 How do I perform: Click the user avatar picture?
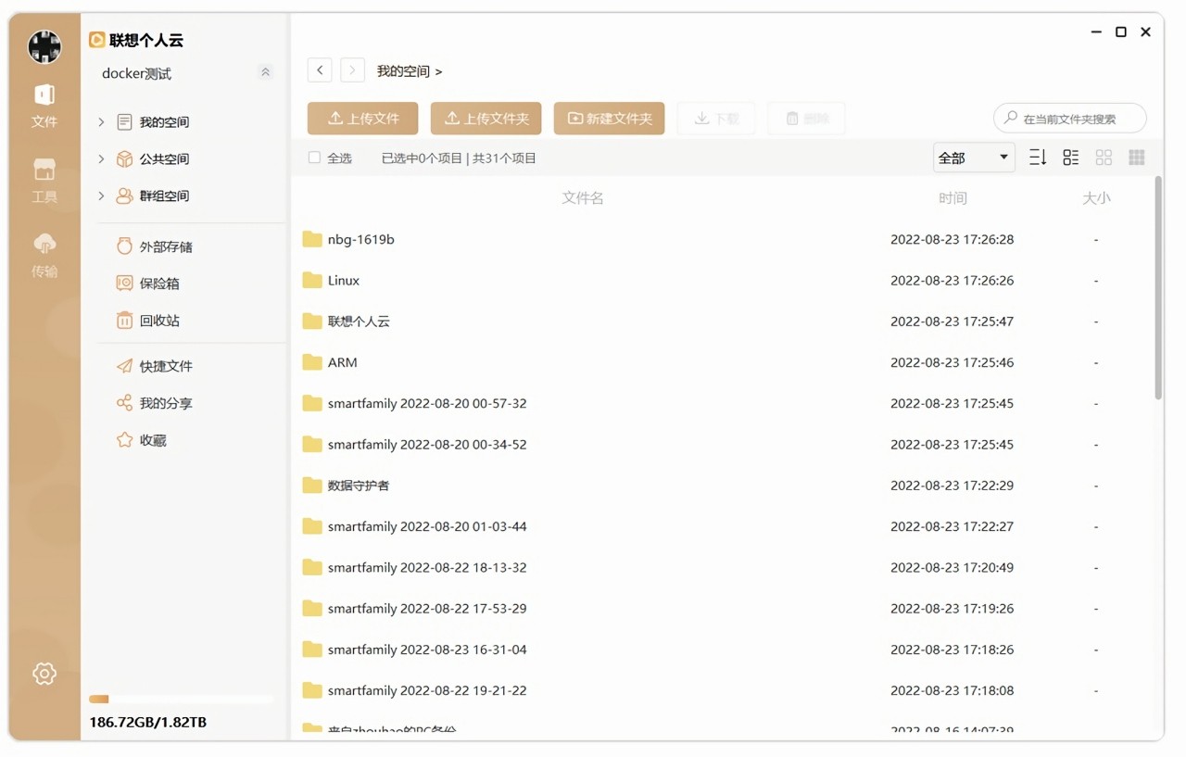tap(44, 46)
